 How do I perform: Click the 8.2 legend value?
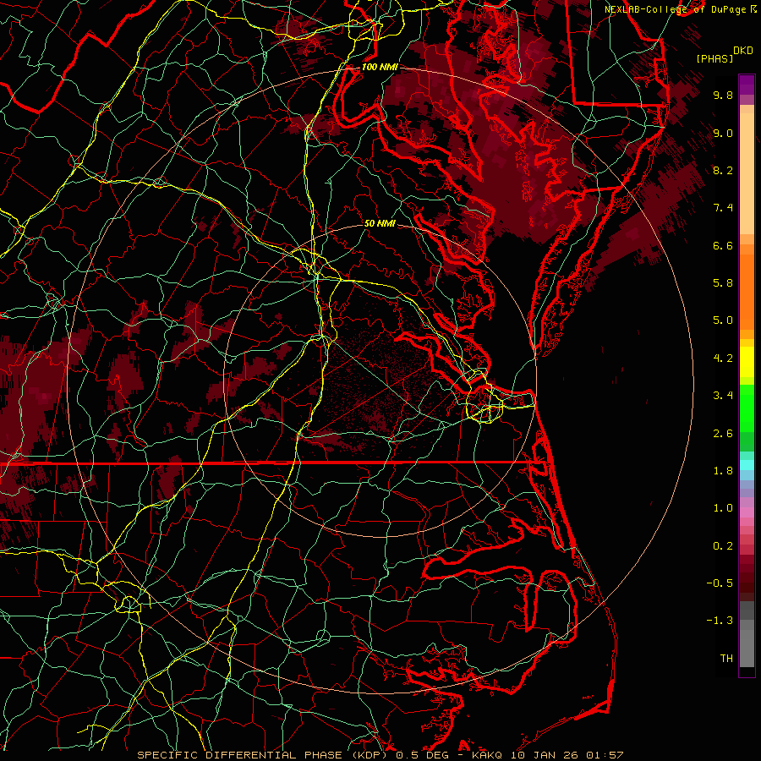click(x=723, y=170)
